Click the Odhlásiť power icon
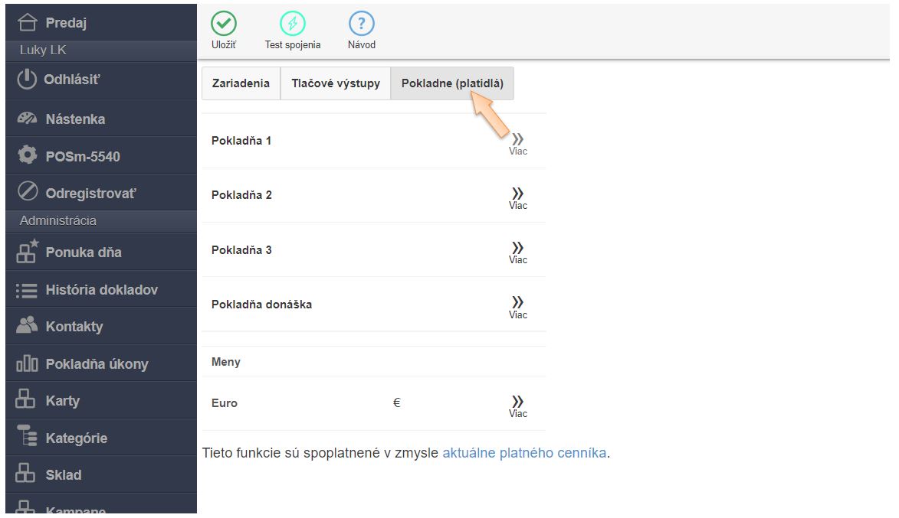The width and height of the screenshot is (899, 518). (x=27, y=80)
